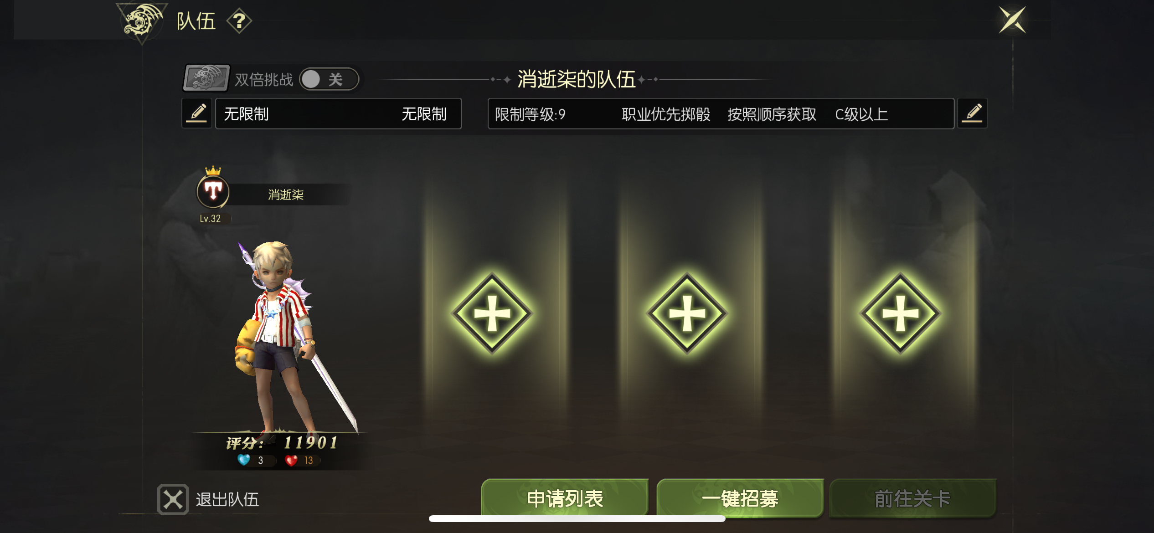Select the 无限制 restriction field
1154x533 pixels.
click(339, 113)
